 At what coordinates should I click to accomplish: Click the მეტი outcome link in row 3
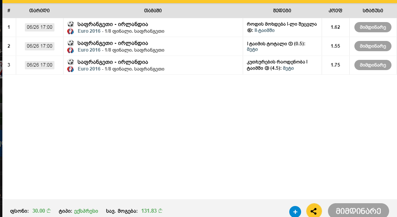288,68
